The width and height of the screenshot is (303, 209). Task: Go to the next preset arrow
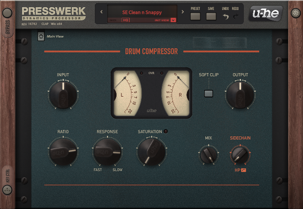point(182,12)
